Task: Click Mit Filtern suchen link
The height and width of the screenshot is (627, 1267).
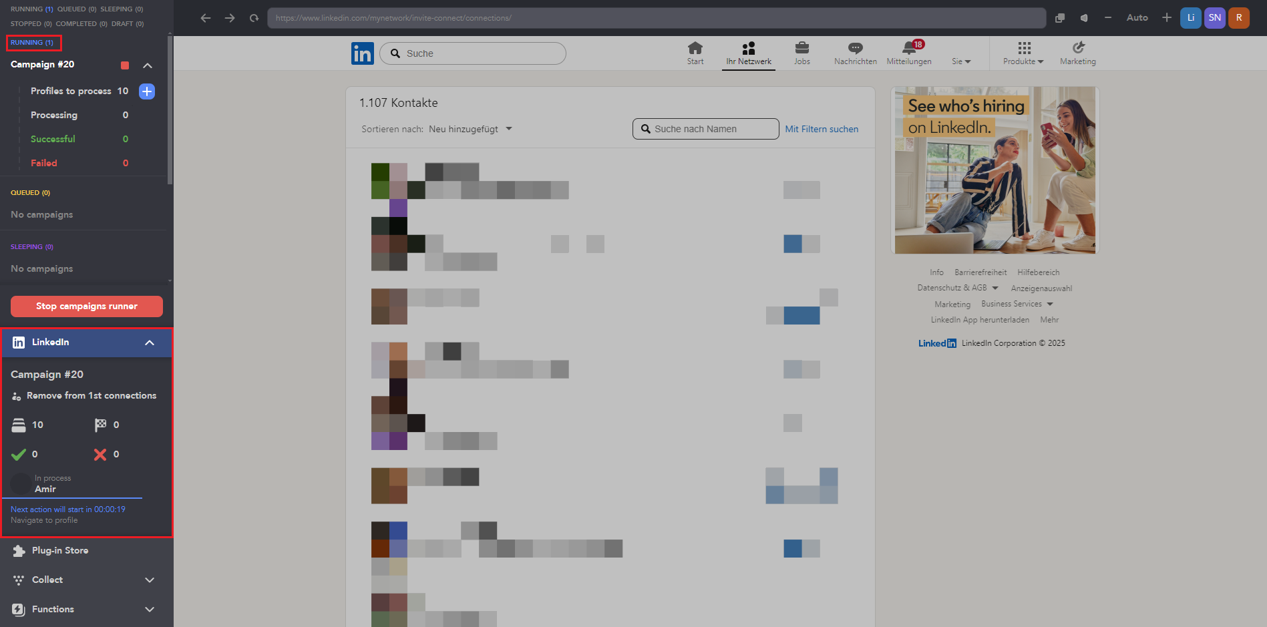Action: 822,129
